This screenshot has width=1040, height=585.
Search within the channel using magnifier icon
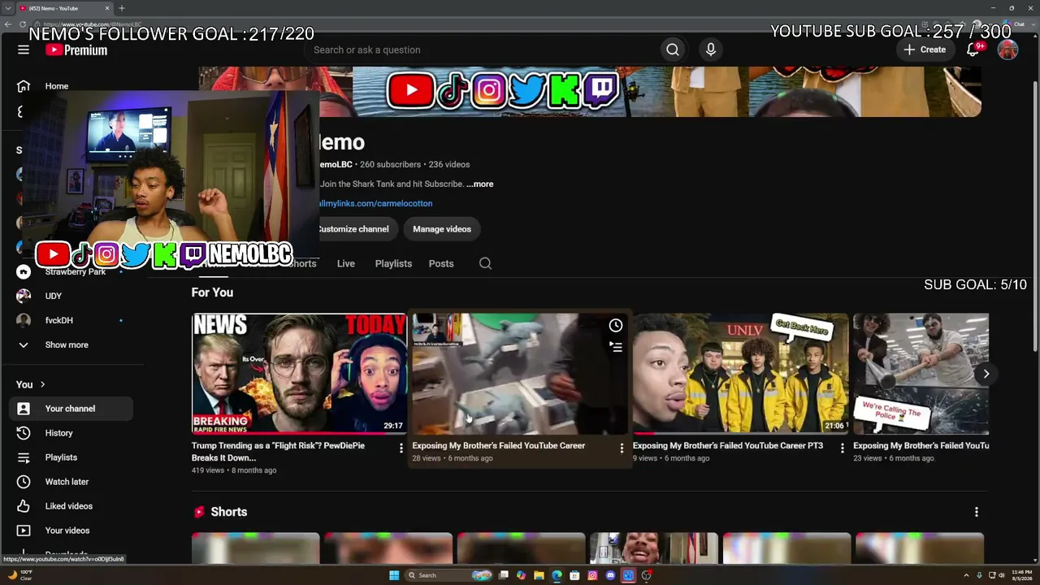(x=485, y=263)
